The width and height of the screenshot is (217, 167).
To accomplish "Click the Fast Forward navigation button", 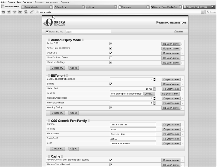I will (x=20, y=12).
